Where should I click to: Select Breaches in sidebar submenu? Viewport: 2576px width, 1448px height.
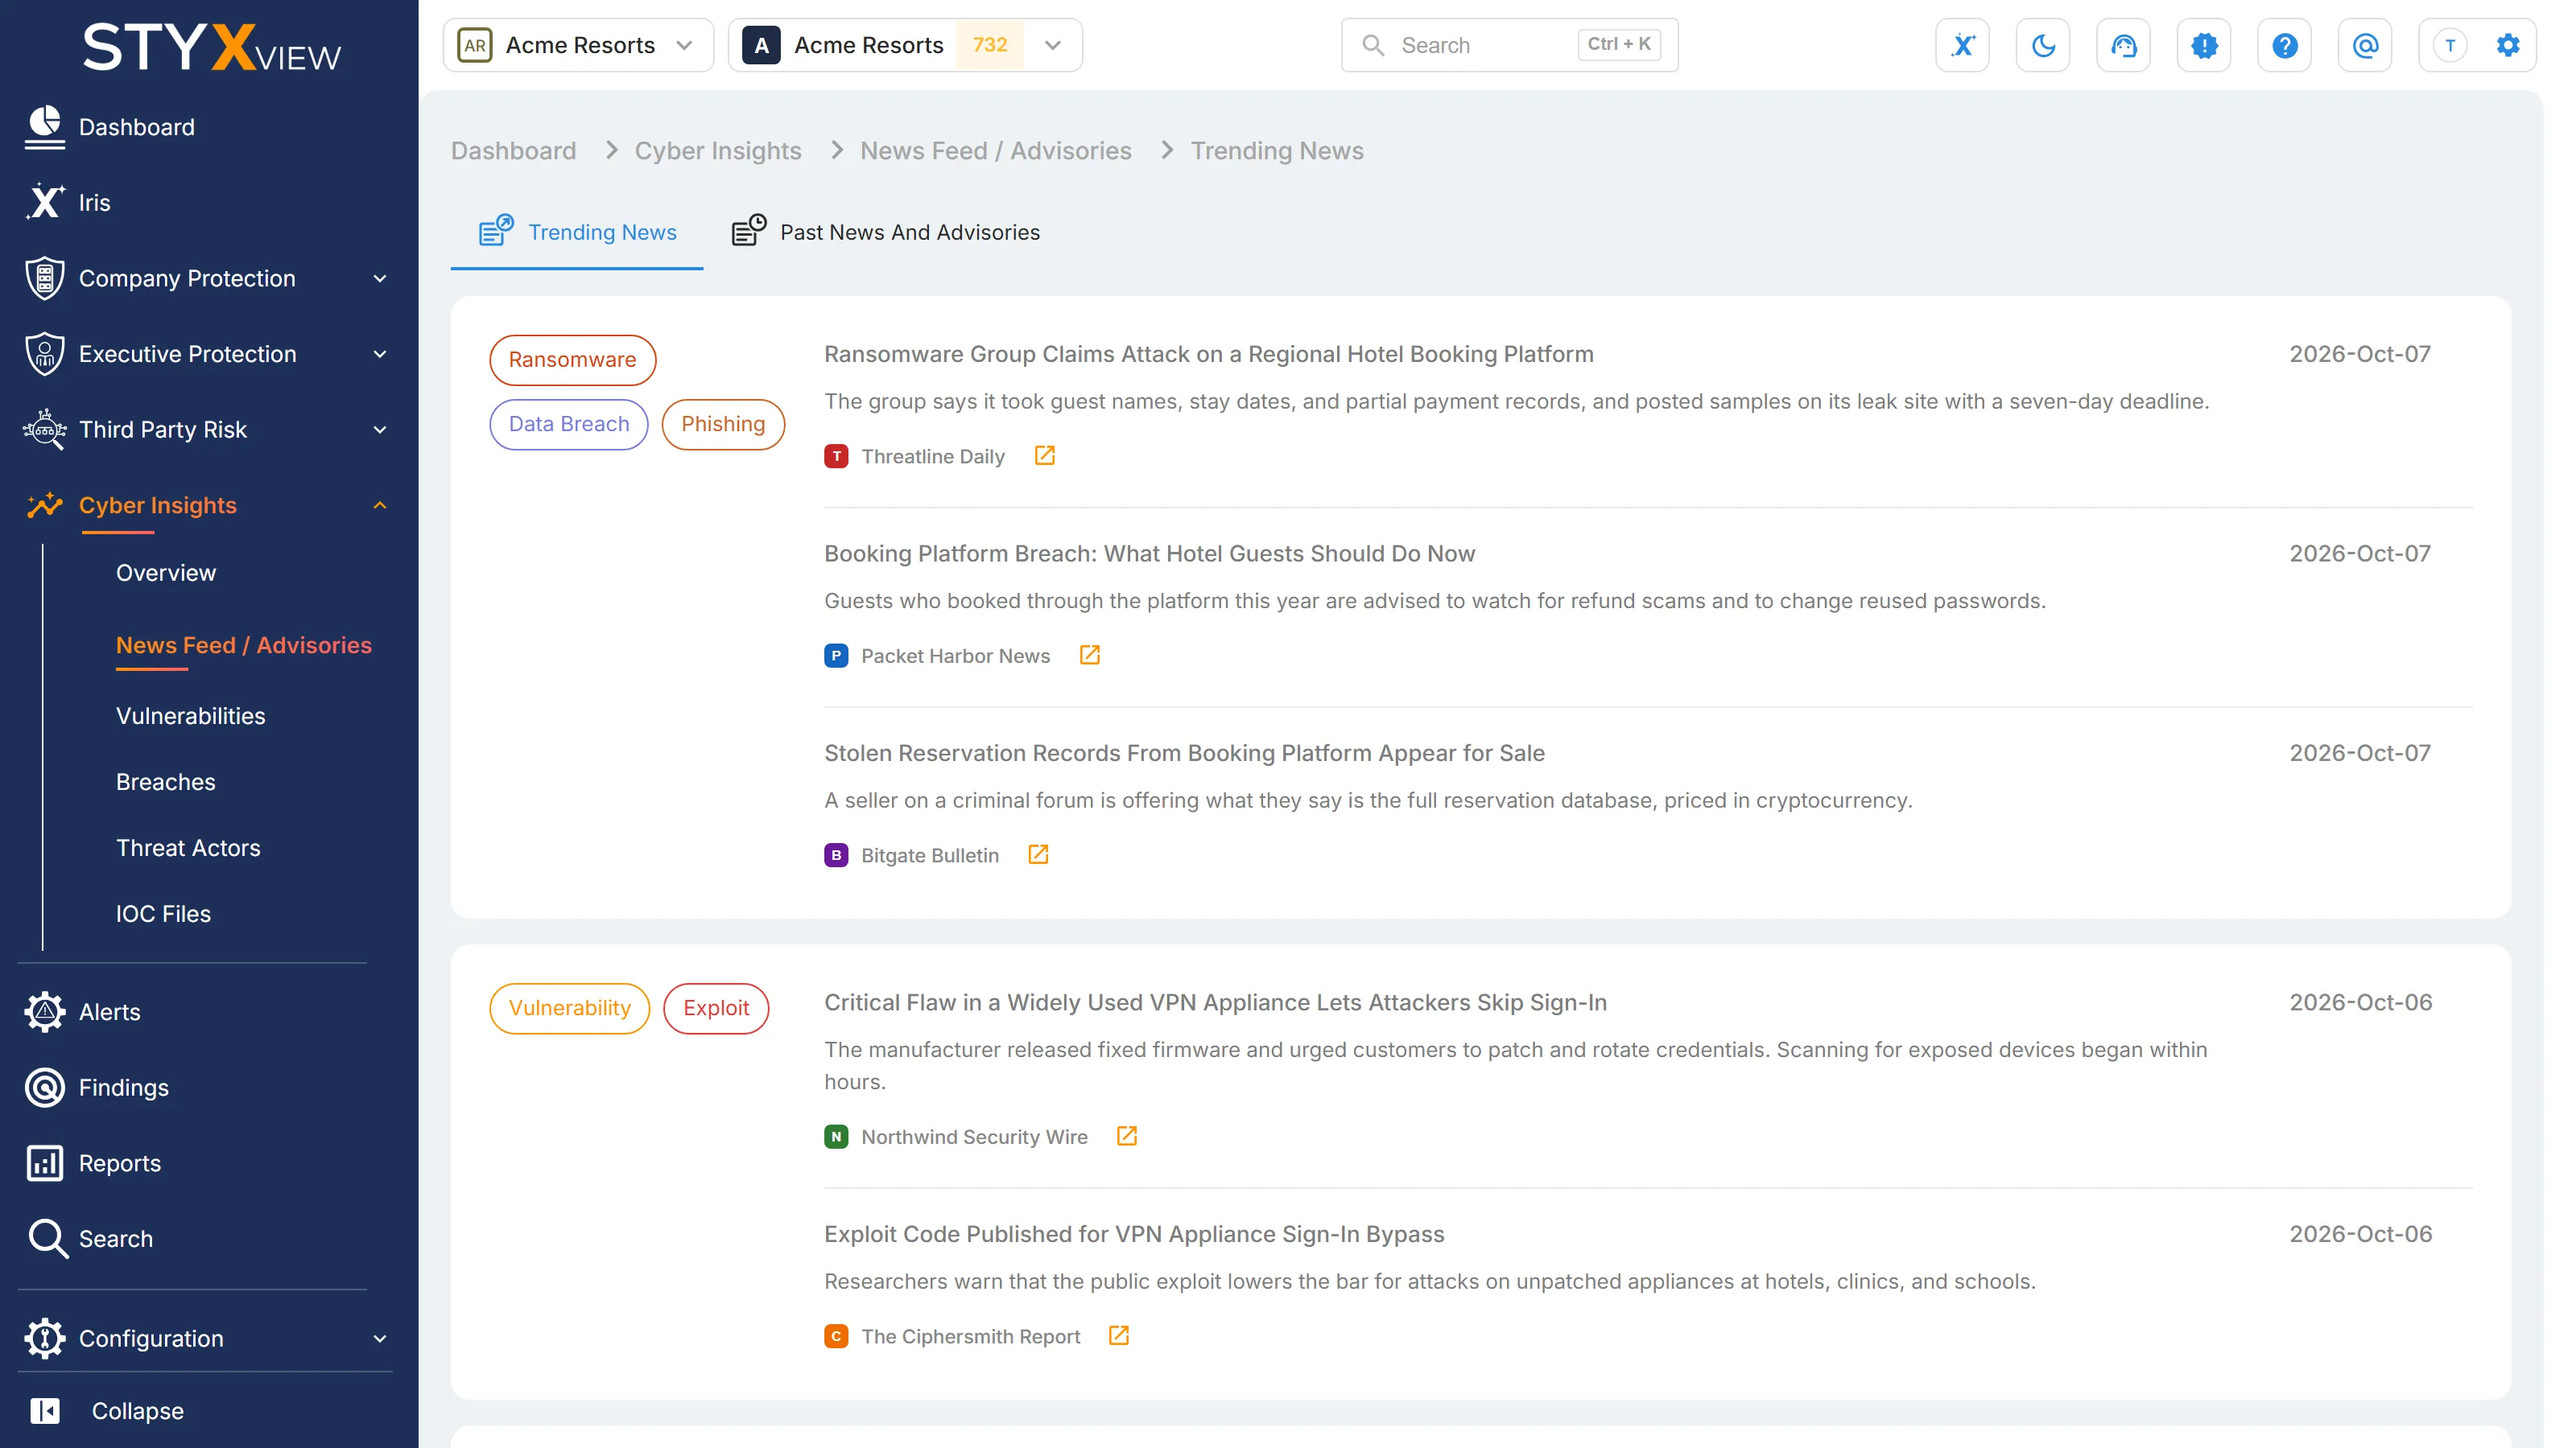(166, 781)
